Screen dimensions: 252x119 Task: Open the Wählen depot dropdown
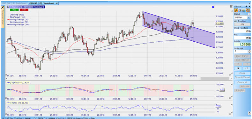[242, 17]
